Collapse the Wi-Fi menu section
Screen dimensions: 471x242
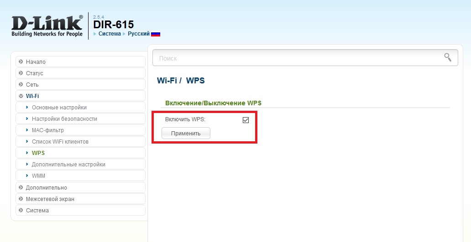(32, 96)
